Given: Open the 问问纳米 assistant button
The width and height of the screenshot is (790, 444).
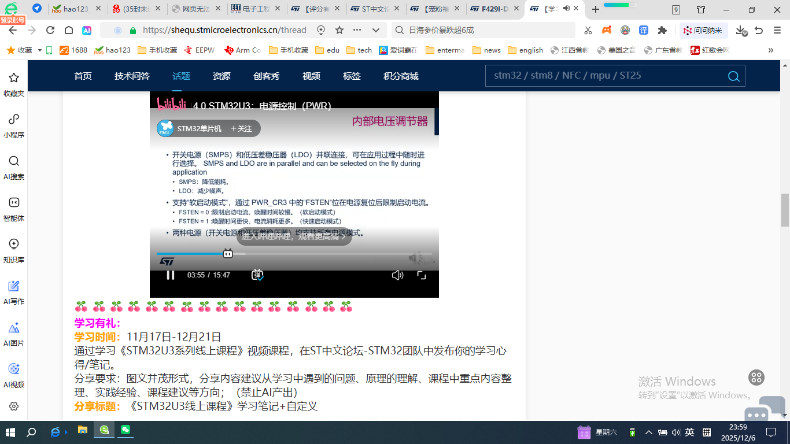Looking at the screenshot, I should point(703,30).
